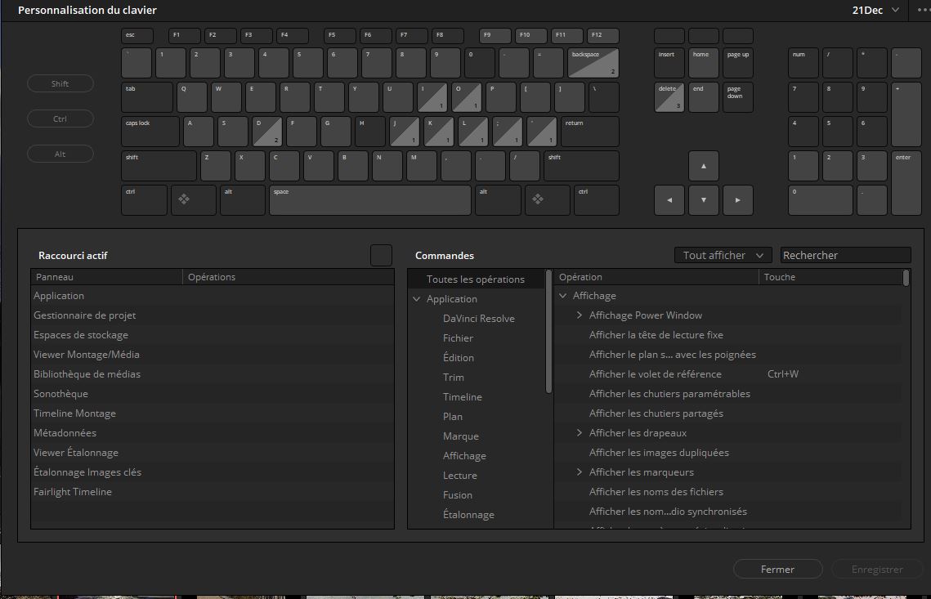Click the square button beside Raccourci actif
The height and width of the screenshot is (599, 931).
381,255
